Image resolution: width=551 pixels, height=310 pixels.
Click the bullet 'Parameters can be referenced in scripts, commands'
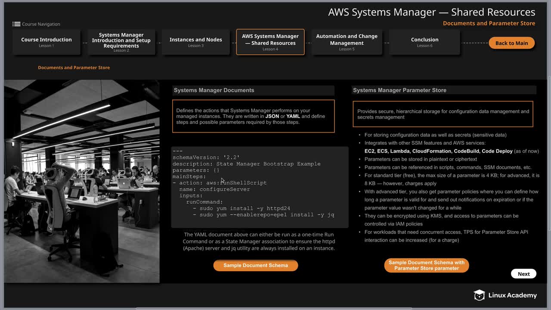(x=448, y=167)
